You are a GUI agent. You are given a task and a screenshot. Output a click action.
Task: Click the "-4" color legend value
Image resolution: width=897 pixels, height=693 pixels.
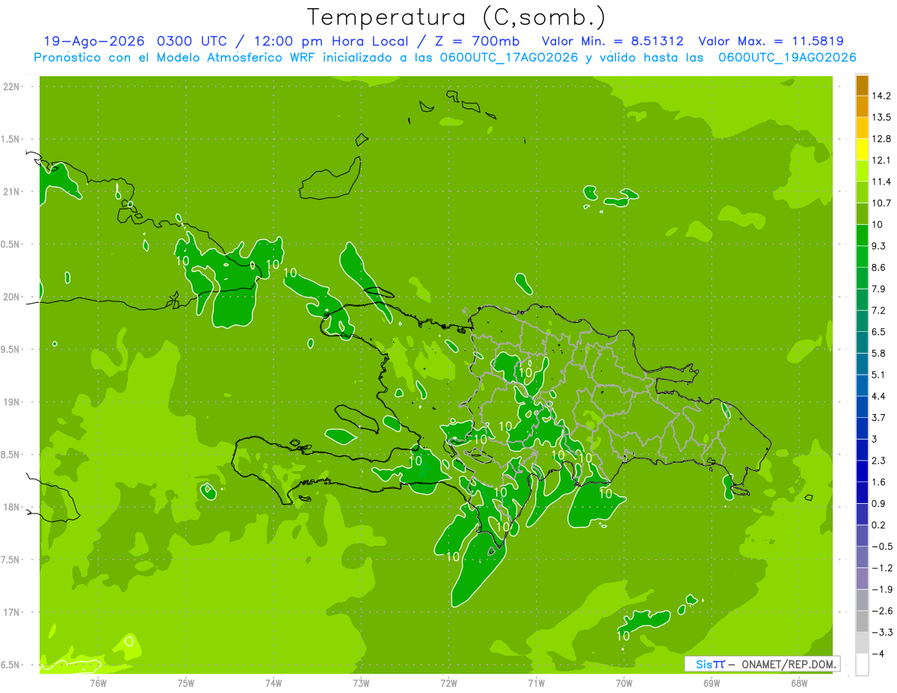pyautogui.click(x=878, y=654)
